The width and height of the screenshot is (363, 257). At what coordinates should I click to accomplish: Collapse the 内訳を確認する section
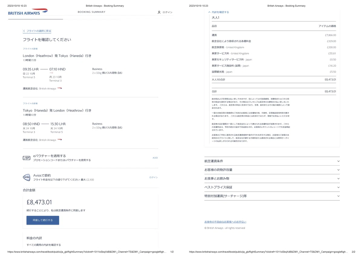[218, 12]
